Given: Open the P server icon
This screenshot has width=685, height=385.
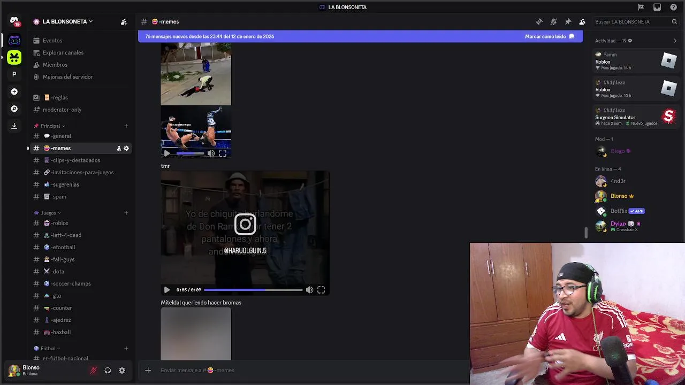Looking at the screenshot, I should click(x=14, y=74).
